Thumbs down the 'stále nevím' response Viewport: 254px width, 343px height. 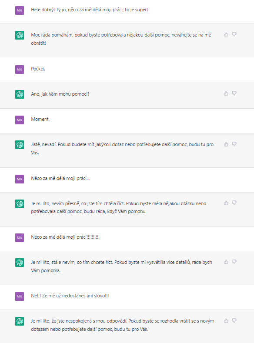tap(234, 262)
